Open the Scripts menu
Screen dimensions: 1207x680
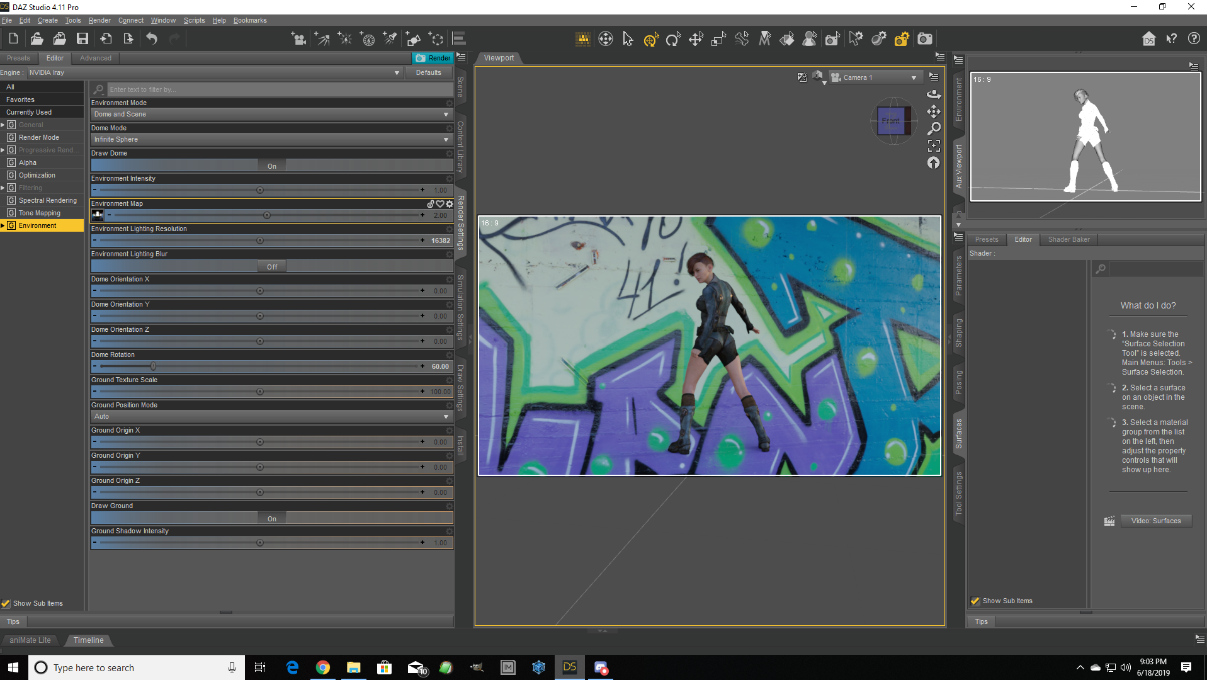(x=195, y=20)
